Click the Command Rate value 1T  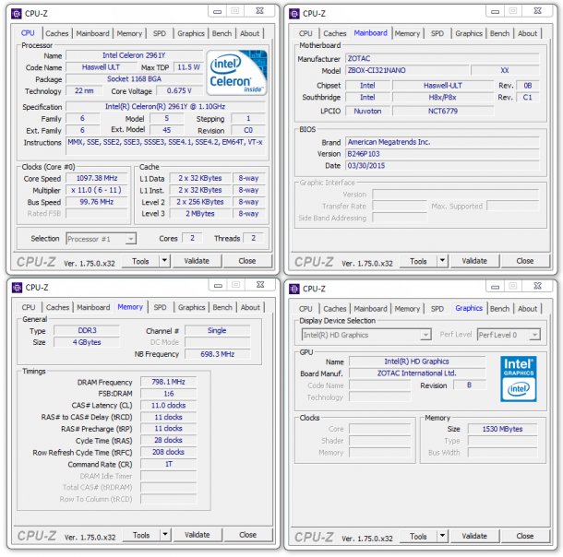[x=168, y=464]
